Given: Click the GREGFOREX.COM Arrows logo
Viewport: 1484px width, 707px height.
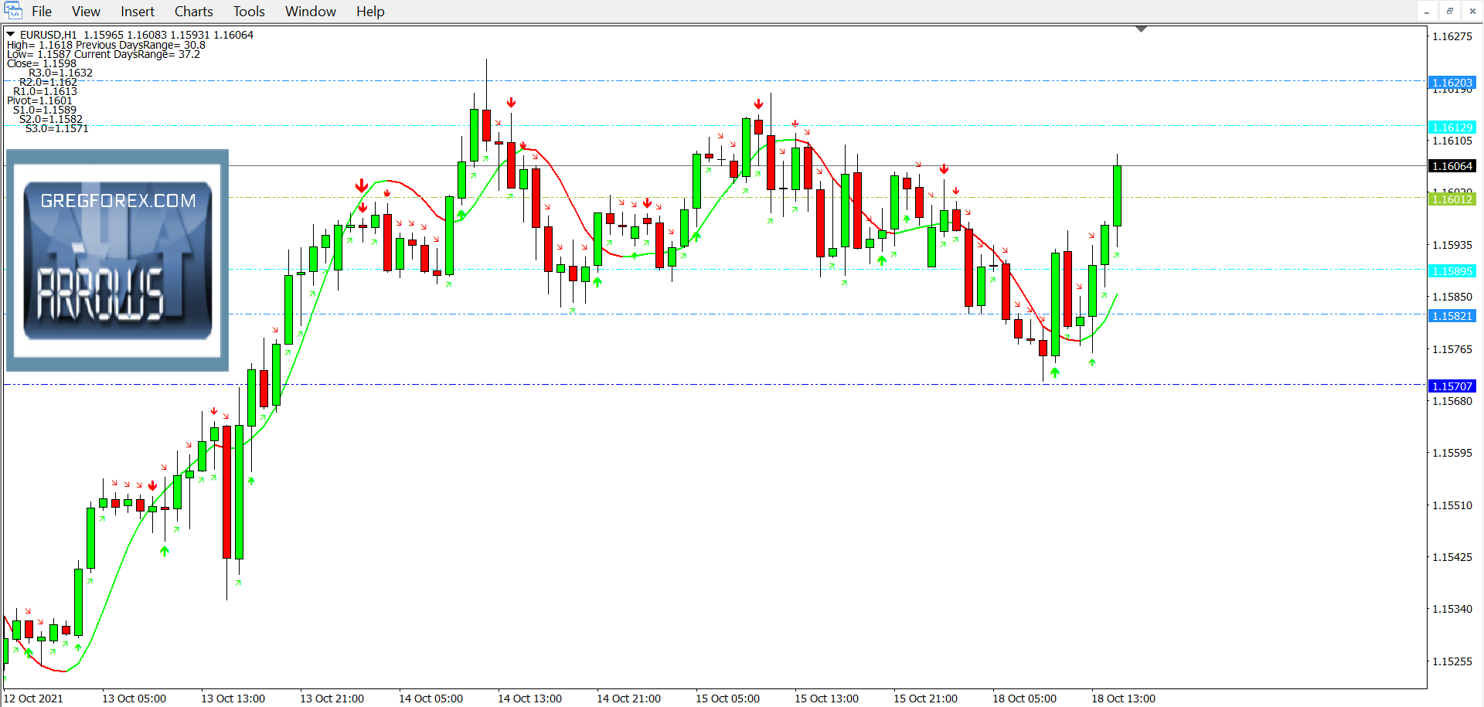Looking at the screenshot, I should (117, 260).
